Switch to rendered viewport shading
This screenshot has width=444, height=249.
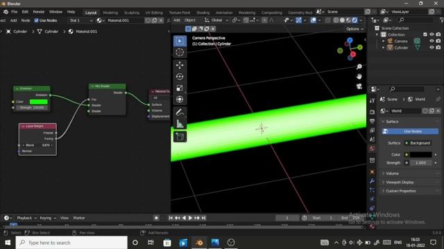pos(355,20)
